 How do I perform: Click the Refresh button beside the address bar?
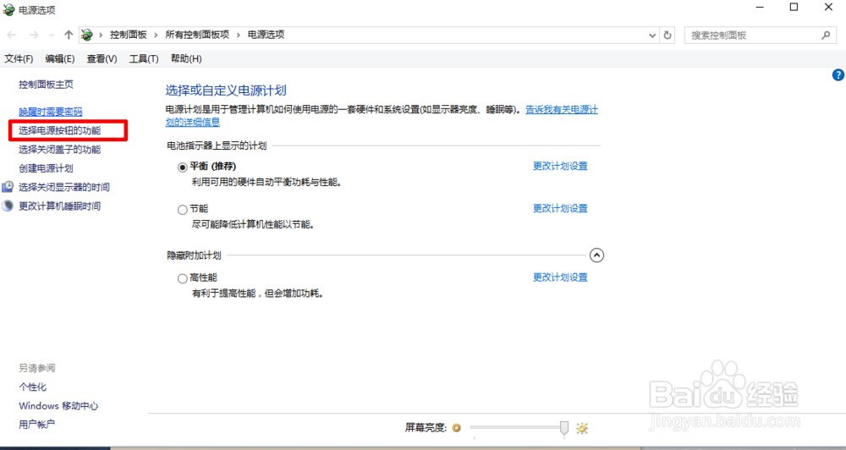coord(667,35)
